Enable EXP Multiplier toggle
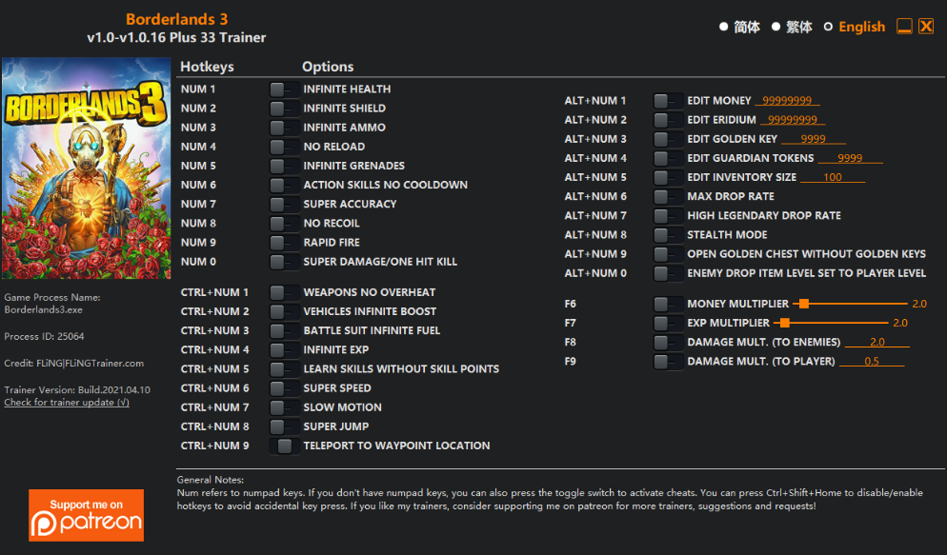This screenshot has height=555, width=947. tap(668, 324)
